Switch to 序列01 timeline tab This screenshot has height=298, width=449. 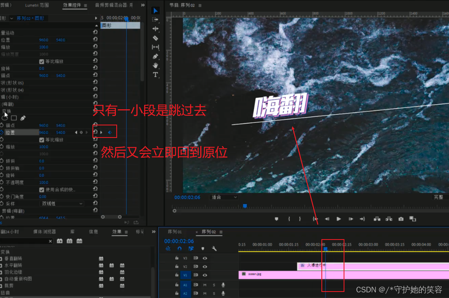pos(175,231)
